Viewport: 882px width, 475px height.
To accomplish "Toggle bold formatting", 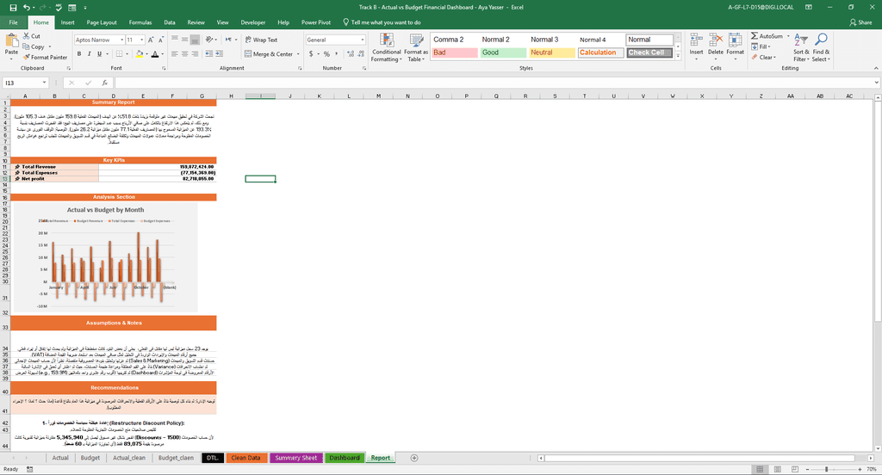I will click(x=79, y=54).
